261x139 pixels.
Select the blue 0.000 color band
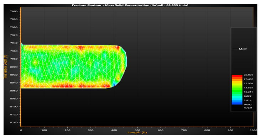pos(237,103)
